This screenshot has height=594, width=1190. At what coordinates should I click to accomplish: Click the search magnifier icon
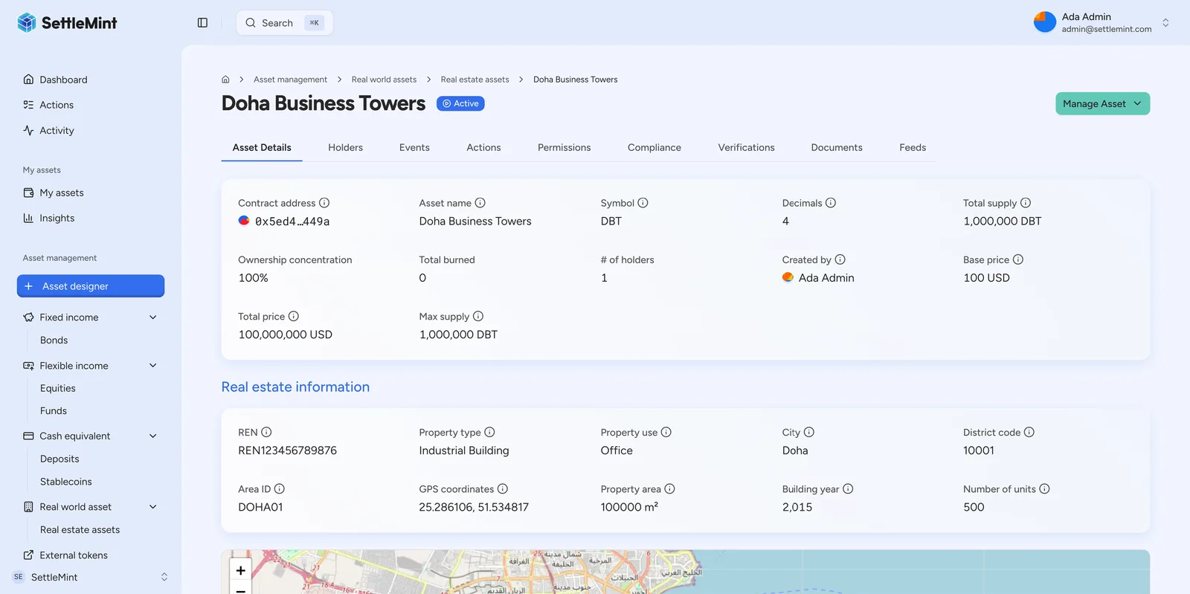point(251,23)
